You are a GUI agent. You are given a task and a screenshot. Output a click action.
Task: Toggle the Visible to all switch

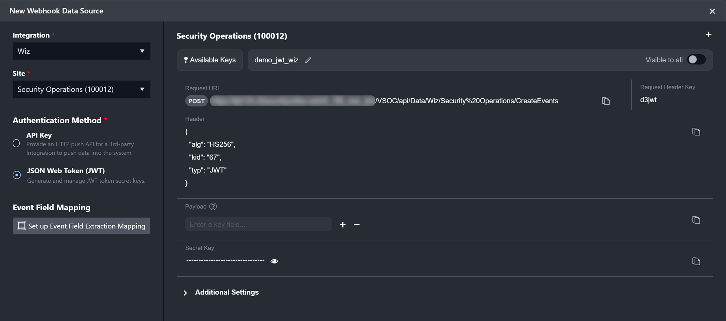click(x=696, y=60)
